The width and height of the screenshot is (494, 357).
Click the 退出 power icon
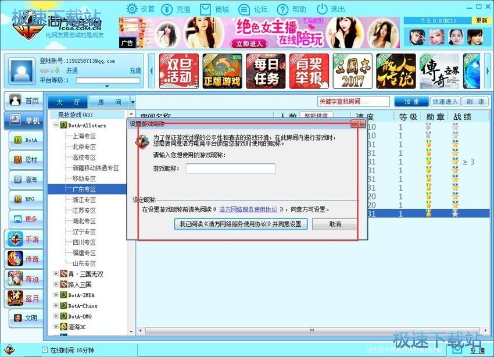[321, 9]
